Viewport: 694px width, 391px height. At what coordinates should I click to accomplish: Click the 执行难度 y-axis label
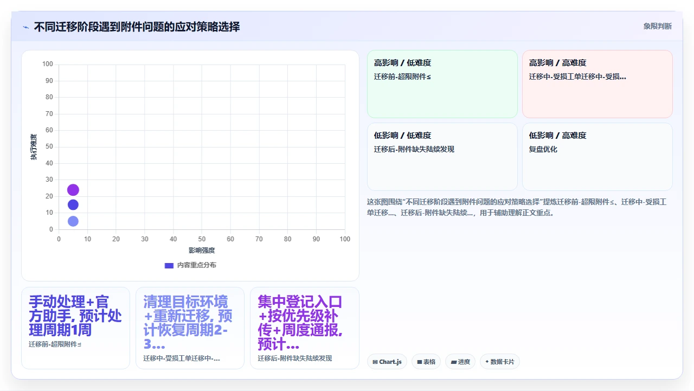(x=34, y=147)
